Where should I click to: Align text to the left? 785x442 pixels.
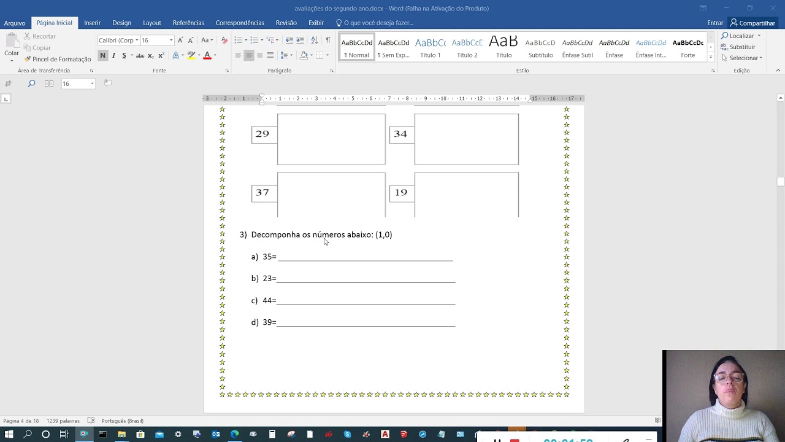[238, 55]
